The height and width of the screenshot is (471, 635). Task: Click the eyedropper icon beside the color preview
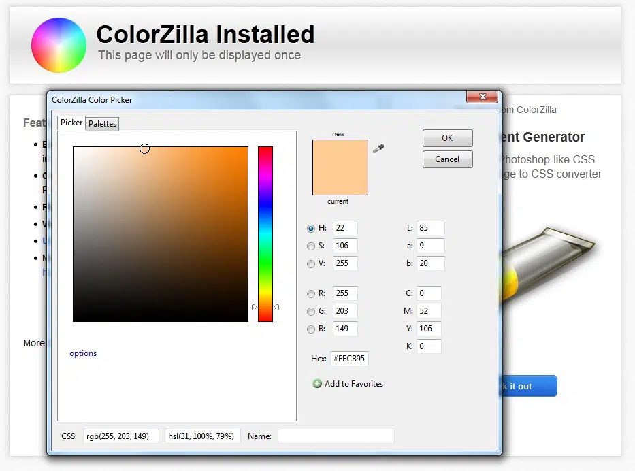tap(378, 148)
